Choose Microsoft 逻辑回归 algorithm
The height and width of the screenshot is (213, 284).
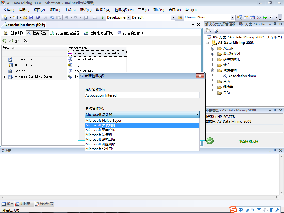tap(142, 139)
